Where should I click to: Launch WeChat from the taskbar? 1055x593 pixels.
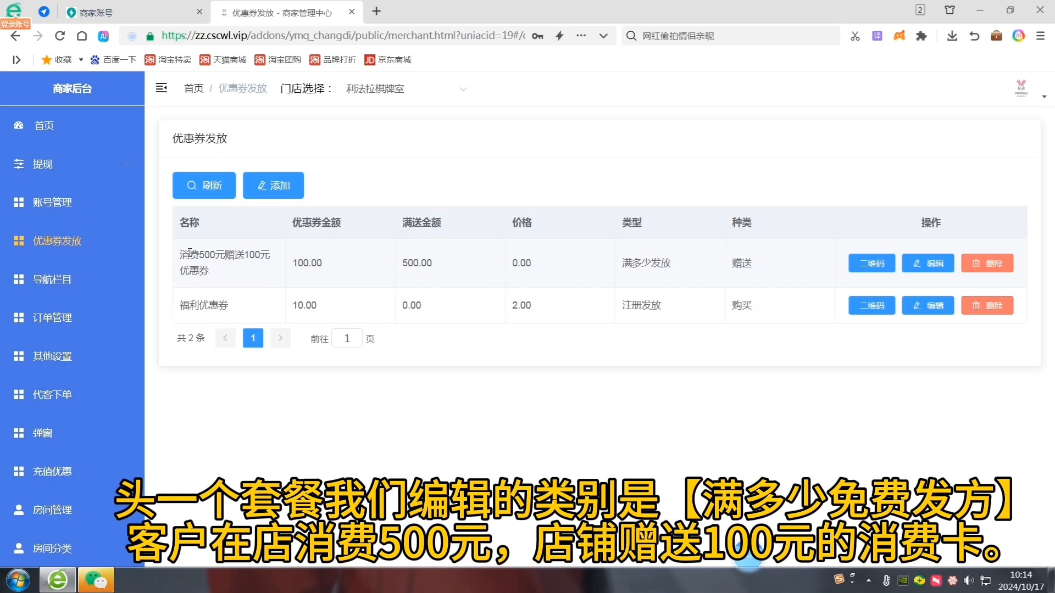click(x=96, y=580)
